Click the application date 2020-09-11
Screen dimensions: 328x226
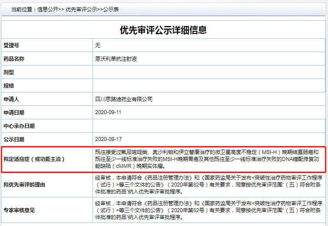[x=108, y=112]
